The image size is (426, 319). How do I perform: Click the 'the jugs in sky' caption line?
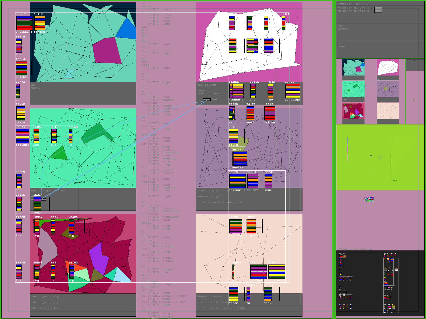point(45,296)
